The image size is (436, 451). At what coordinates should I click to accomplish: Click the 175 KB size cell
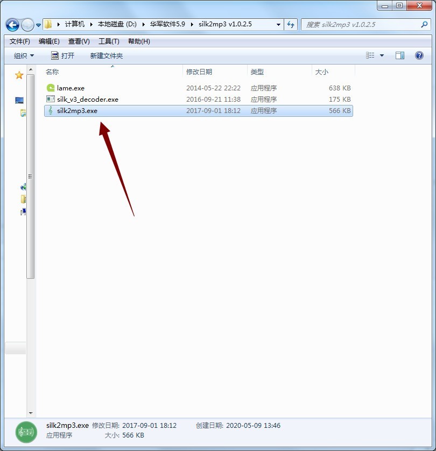340,99
